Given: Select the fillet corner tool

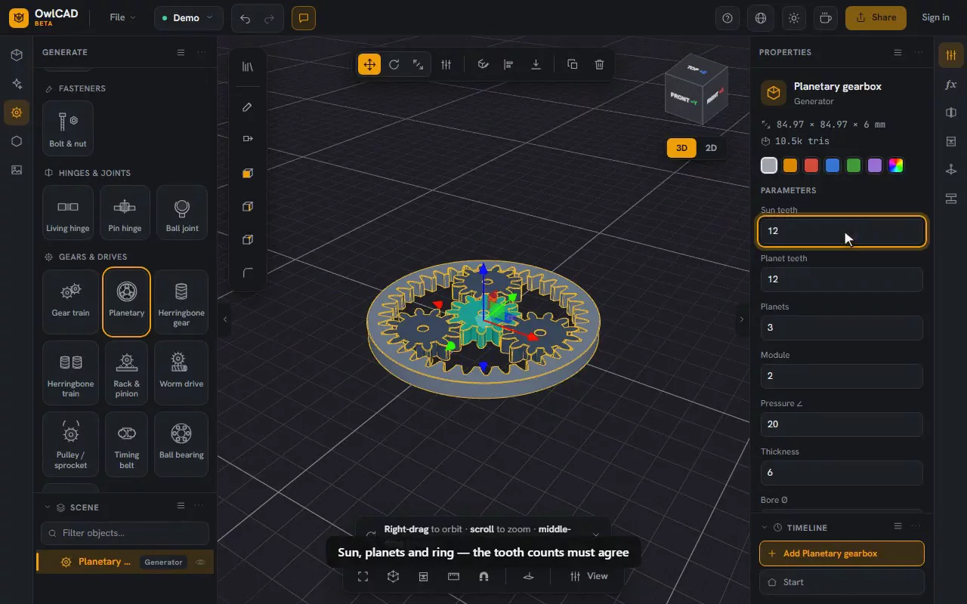Looking at the screenshot, I should pos(247,273).
